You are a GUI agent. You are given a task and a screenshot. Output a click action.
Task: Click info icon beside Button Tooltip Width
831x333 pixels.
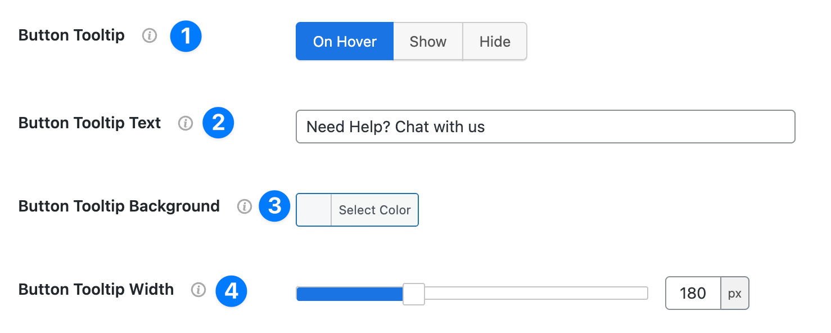(x=198, y=290)
